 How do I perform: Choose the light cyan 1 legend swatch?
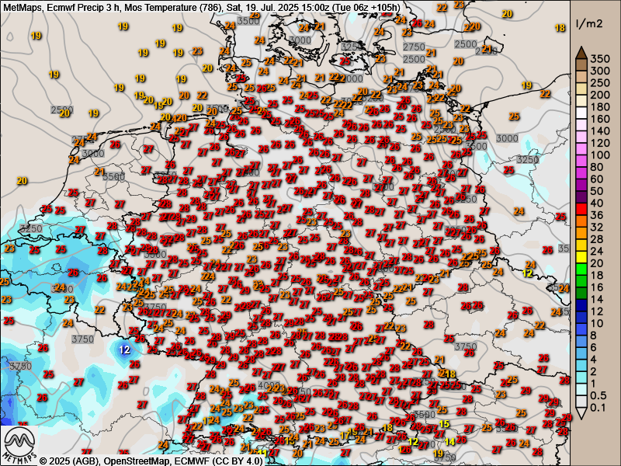pyautogui.click(x=580, y=382)
